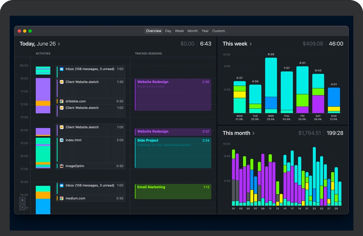Click the Sketch icon of the 1:30 Client Website.sketch entry
This screenshot has height=236, width=363.
61,82
